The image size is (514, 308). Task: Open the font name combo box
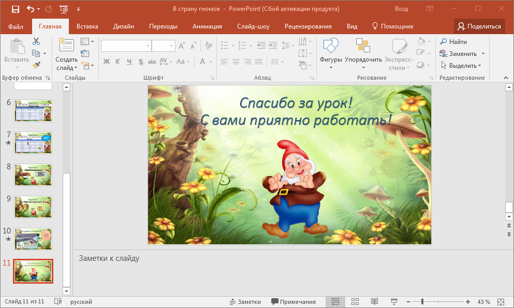tap(126, 46)
